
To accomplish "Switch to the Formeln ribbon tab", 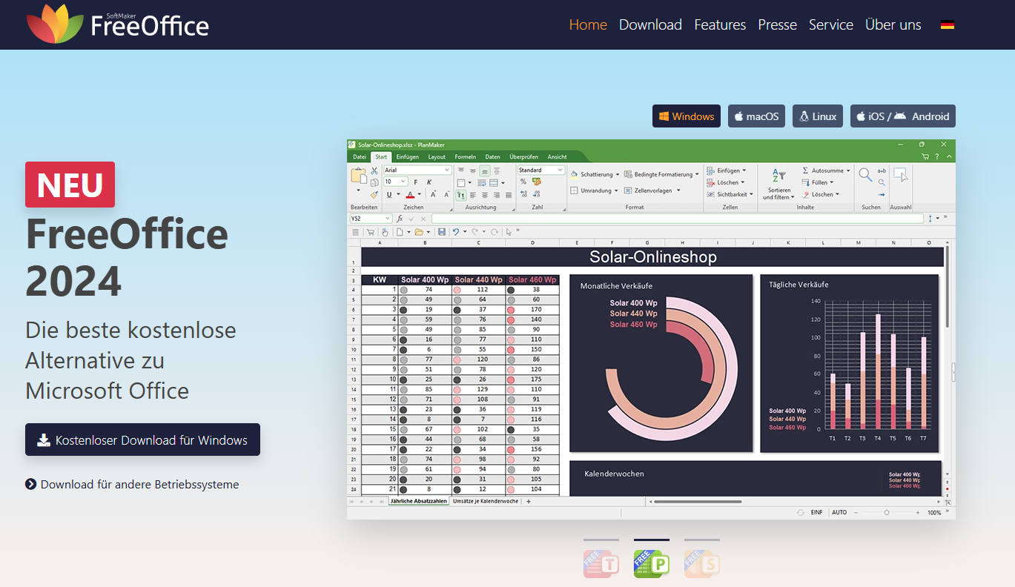I will [x=466, y=156].
